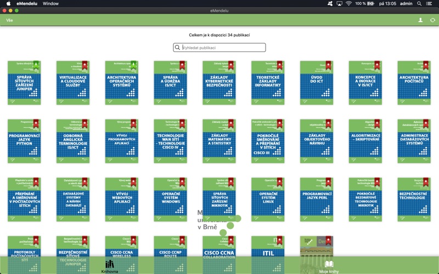Switch to the Moje knihy tab
439x274 pixels.
pyautogui.click(x=329, y=267)
